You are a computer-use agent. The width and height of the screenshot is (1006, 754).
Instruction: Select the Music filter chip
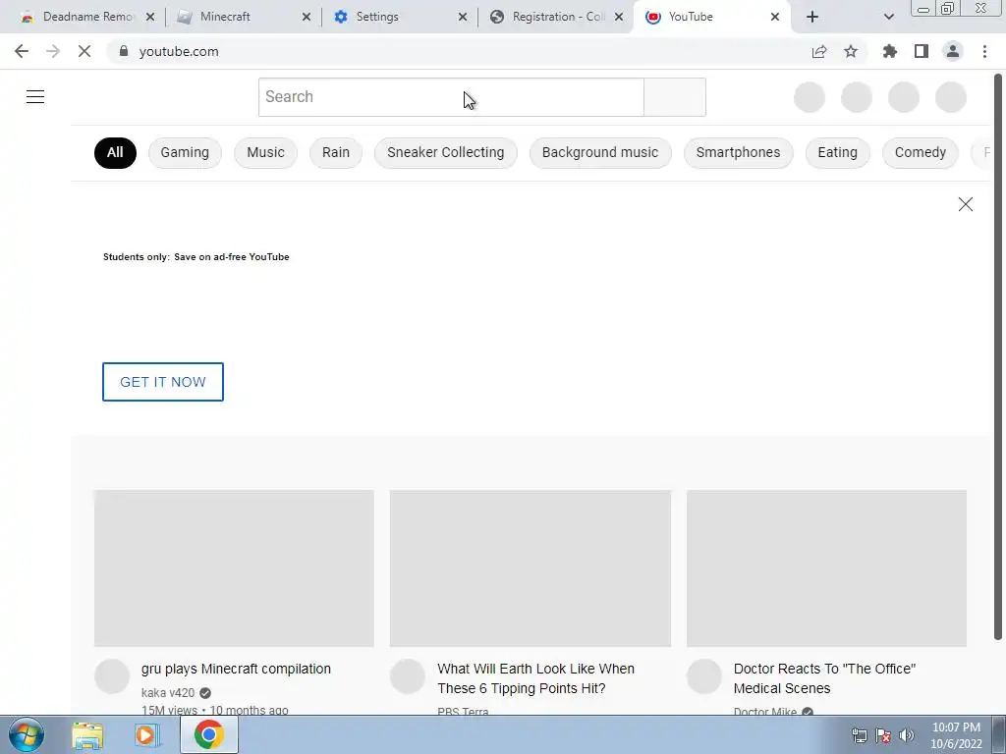pyautogui.click(x=265, y=152)
